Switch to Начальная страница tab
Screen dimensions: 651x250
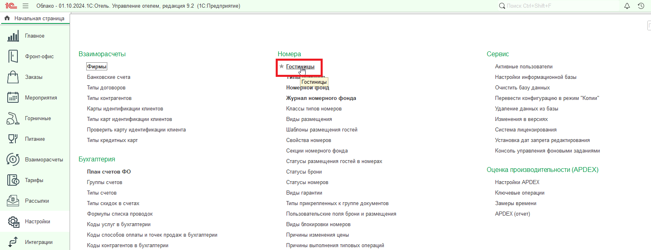35,19
